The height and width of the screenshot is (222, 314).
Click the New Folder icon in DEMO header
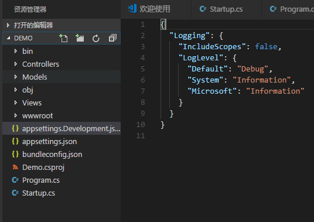[80, 38]
